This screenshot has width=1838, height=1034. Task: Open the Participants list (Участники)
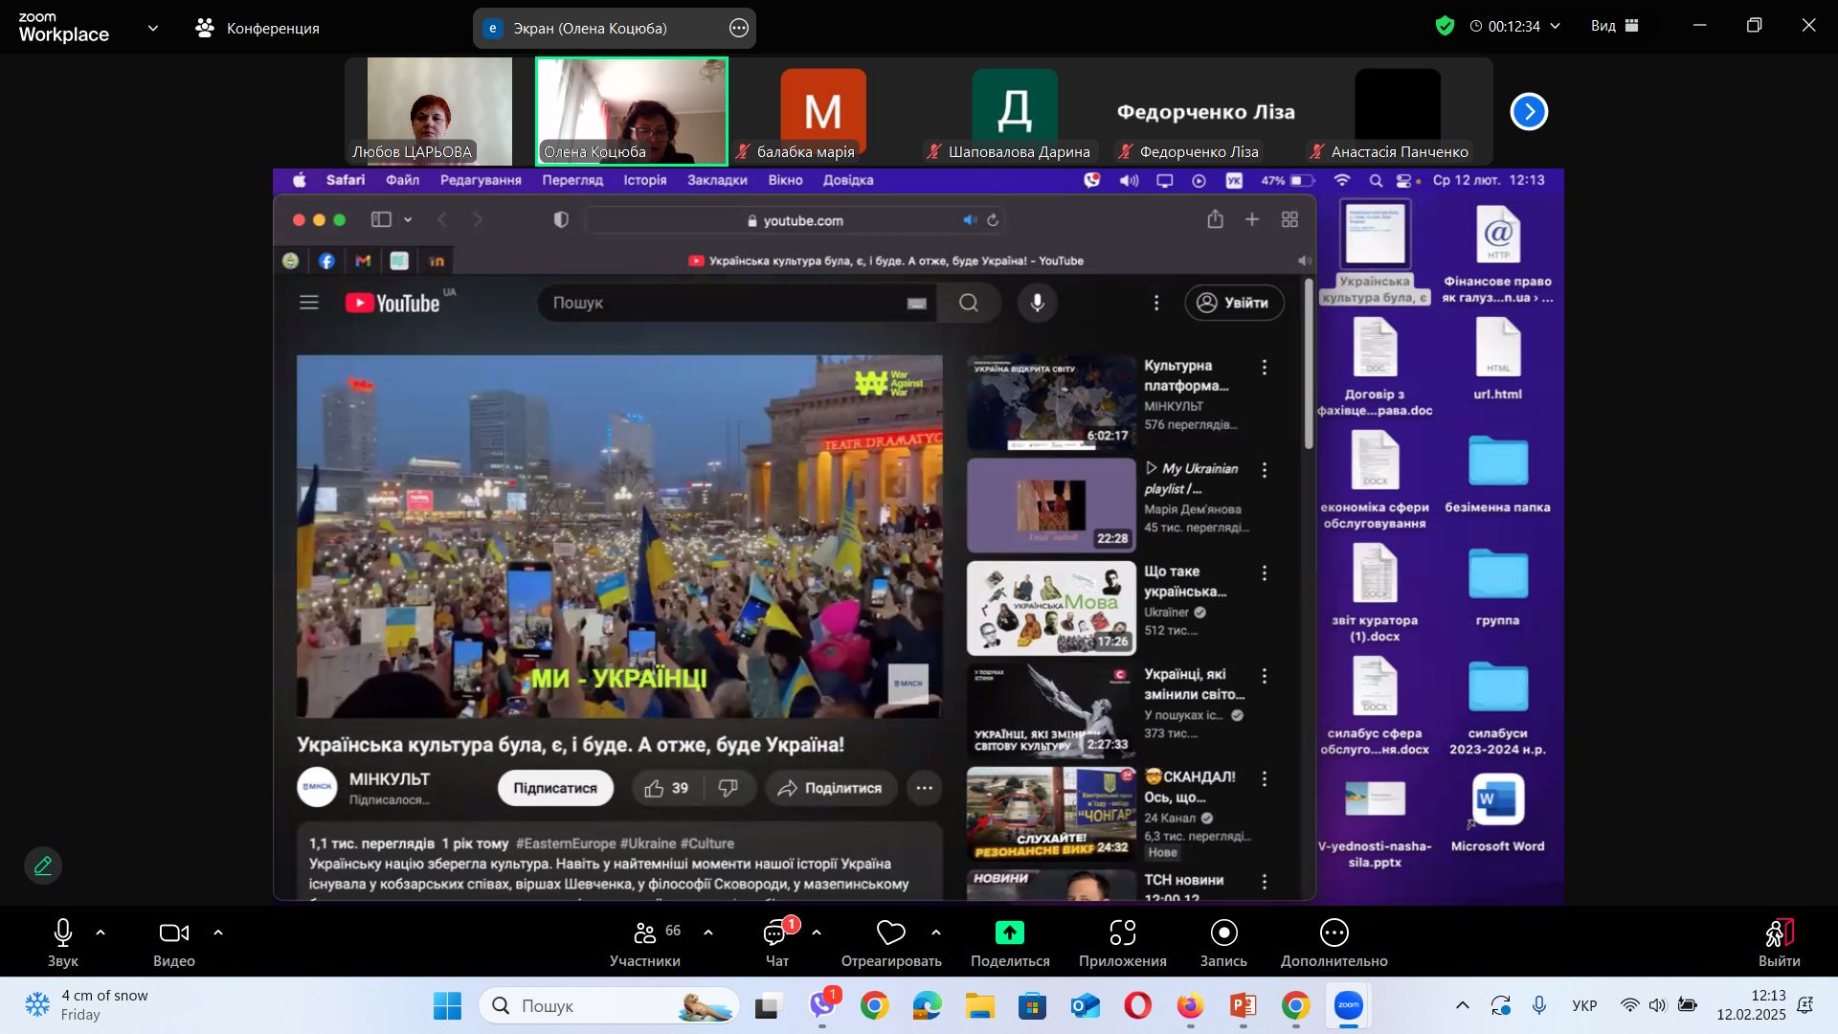coord(645,933)
